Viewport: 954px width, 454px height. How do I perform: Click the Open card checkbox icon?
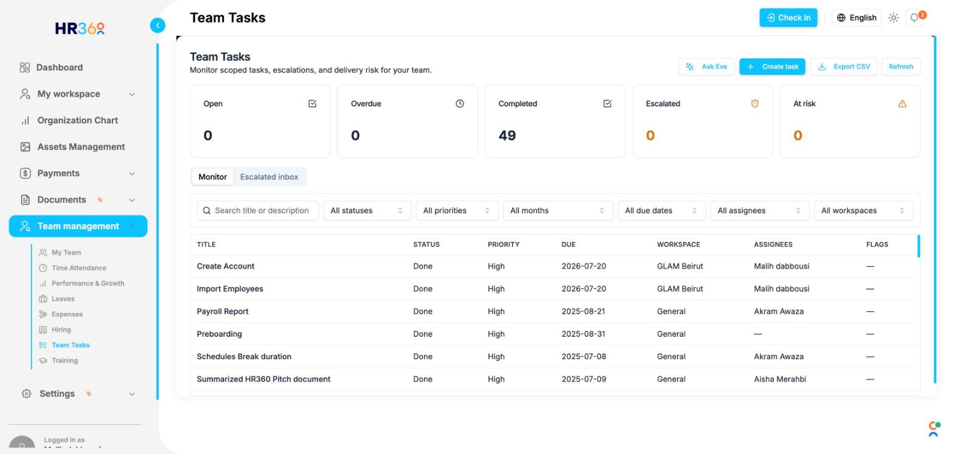(x=313, y=104)
